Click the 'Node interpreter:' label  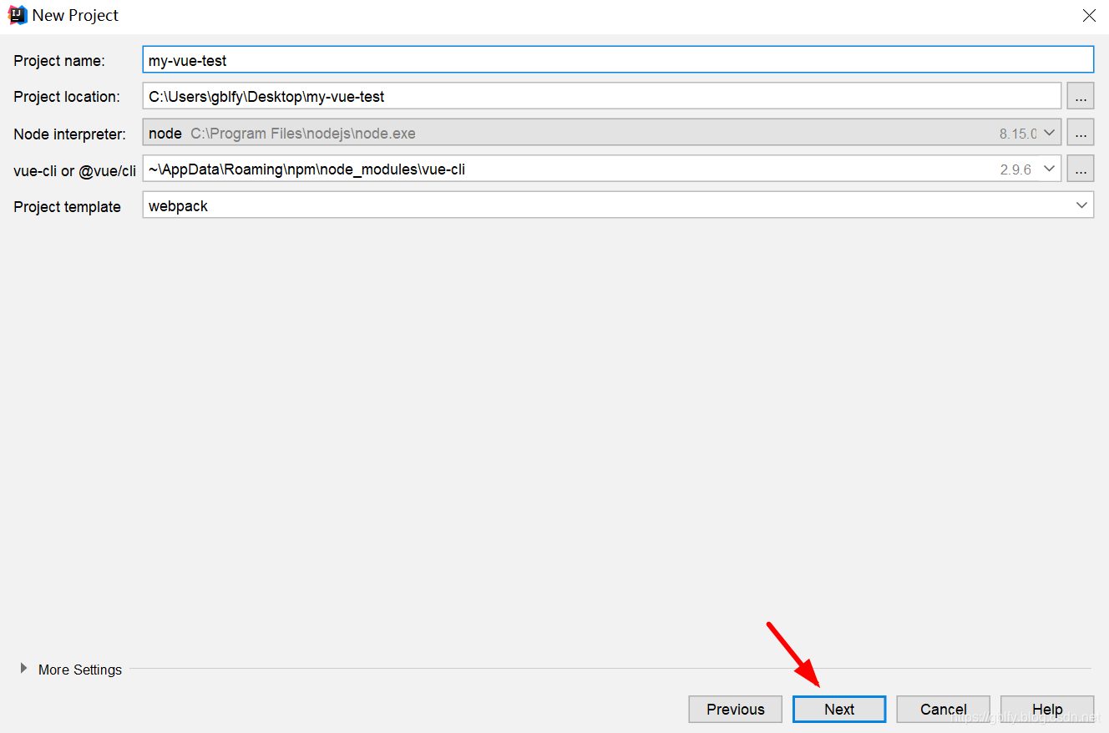[69, 134]
